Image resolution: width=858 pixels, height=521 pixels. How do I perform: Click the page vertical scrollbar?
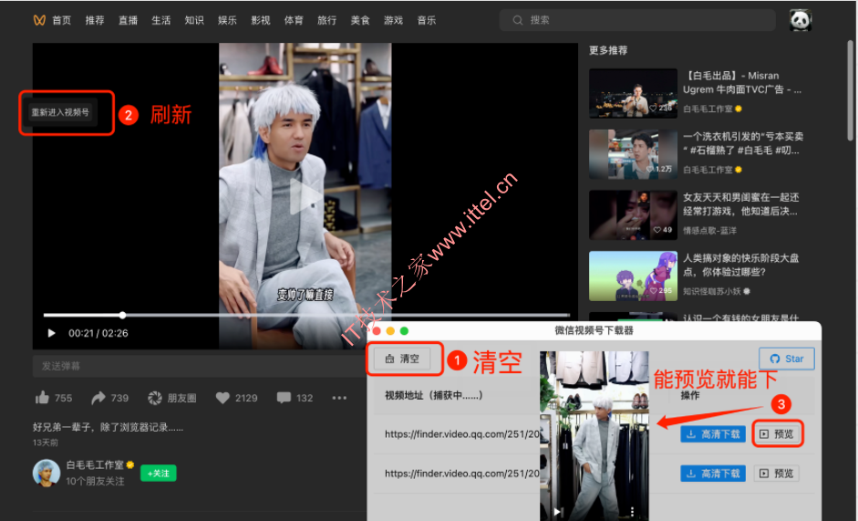pyautogui.click(x=850, y=90)
